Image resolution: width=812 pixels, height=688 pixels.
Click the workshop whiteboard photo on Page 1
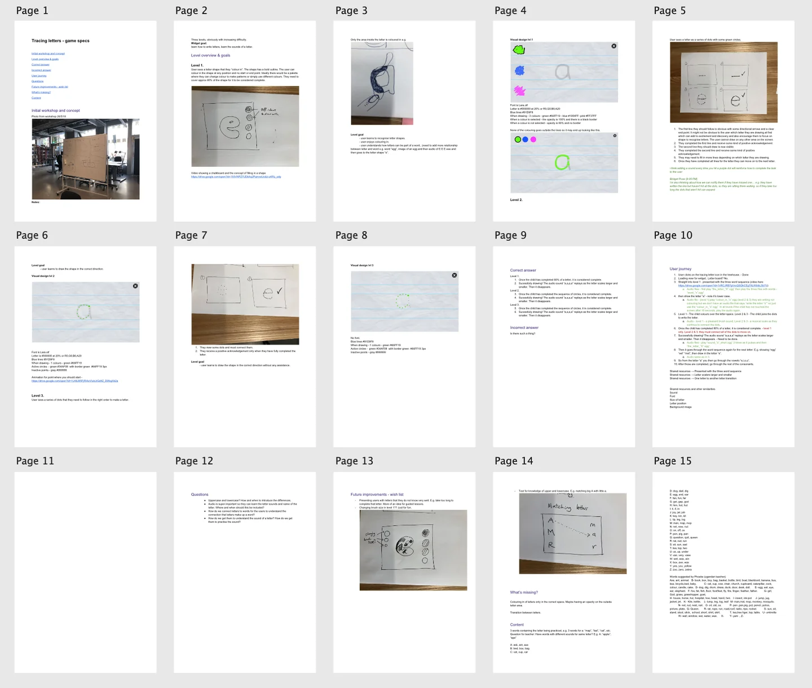pos(86,159)
